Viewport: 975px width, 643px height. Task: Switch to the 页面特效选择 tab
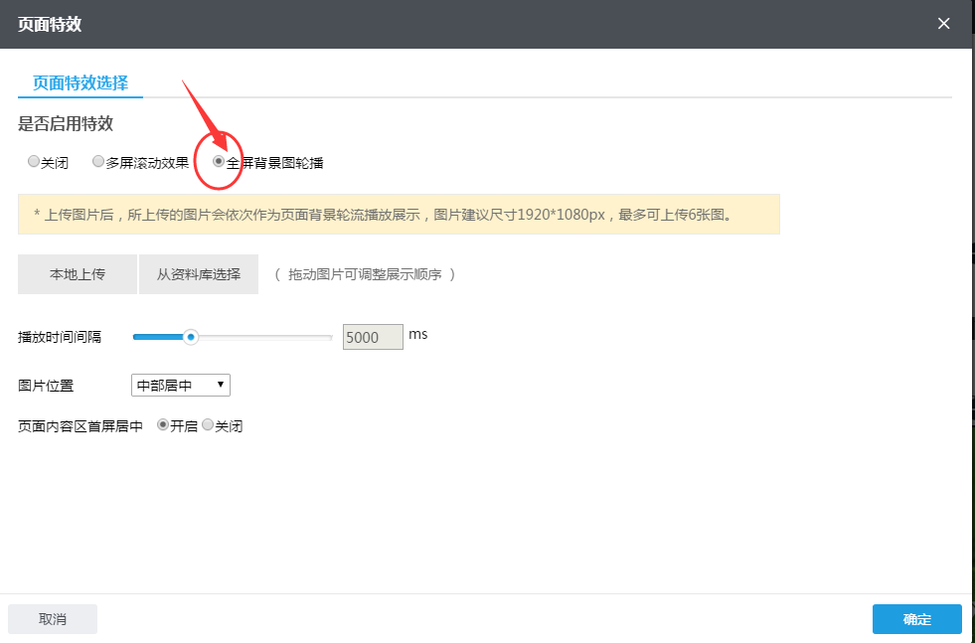[81, 82]
